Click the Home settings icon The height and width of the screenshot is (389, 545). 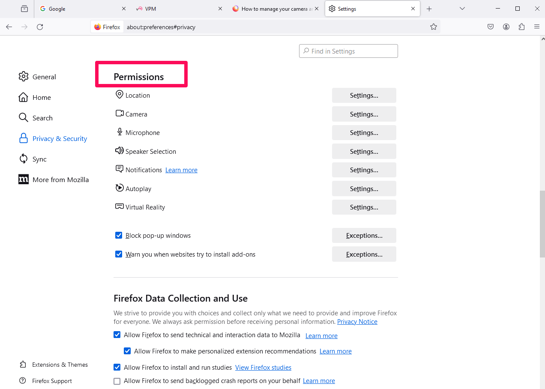pyautogui.click(x=24, y=97)
